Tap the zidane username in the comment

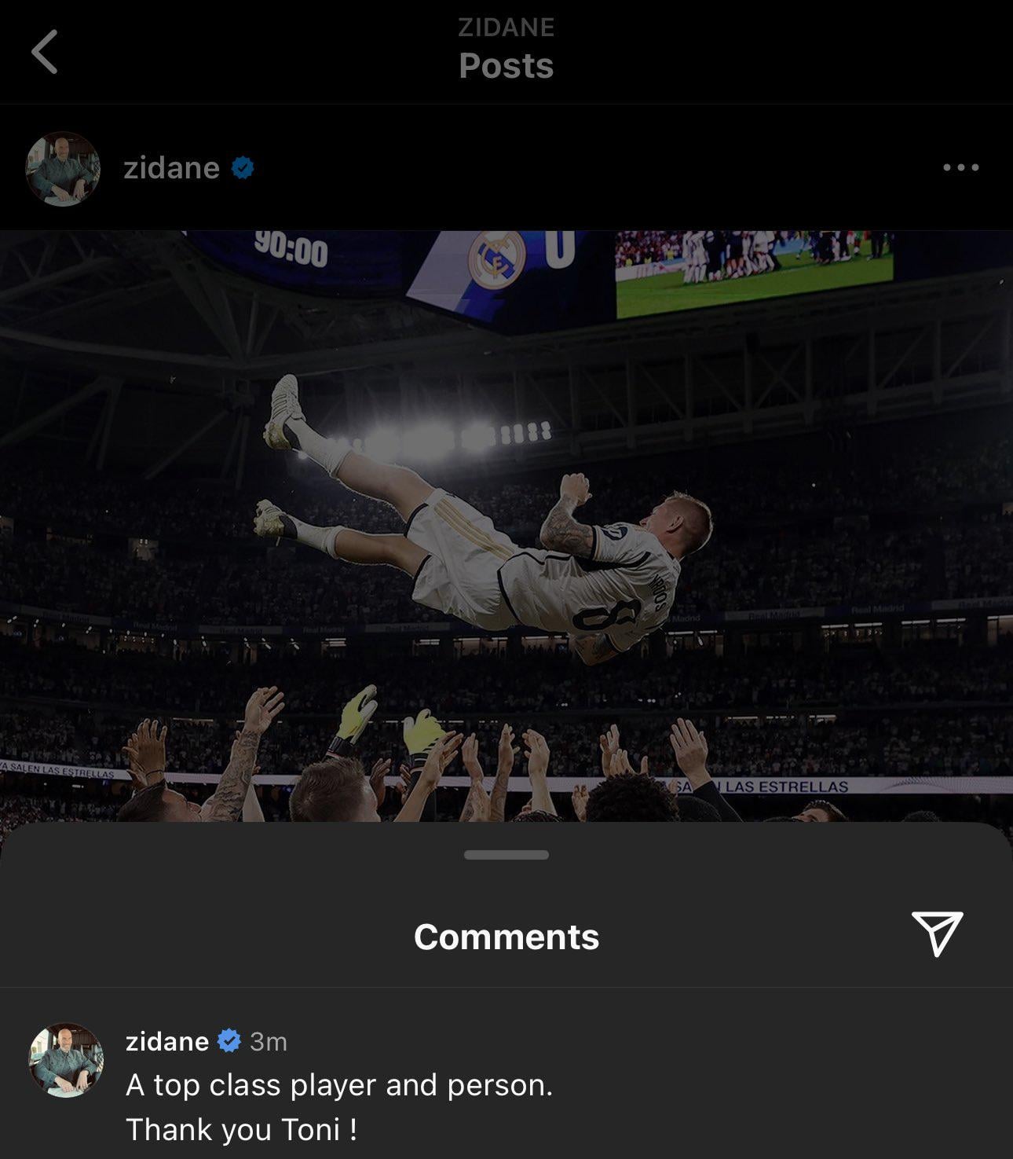tap(166, 1041)
